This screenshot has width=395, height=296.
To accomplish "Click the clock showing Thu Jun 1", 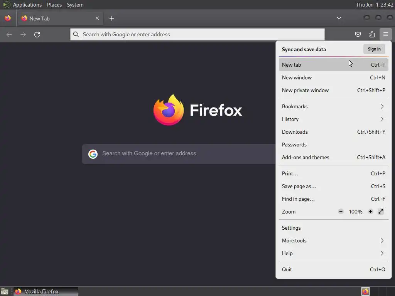I will [374, 5].
